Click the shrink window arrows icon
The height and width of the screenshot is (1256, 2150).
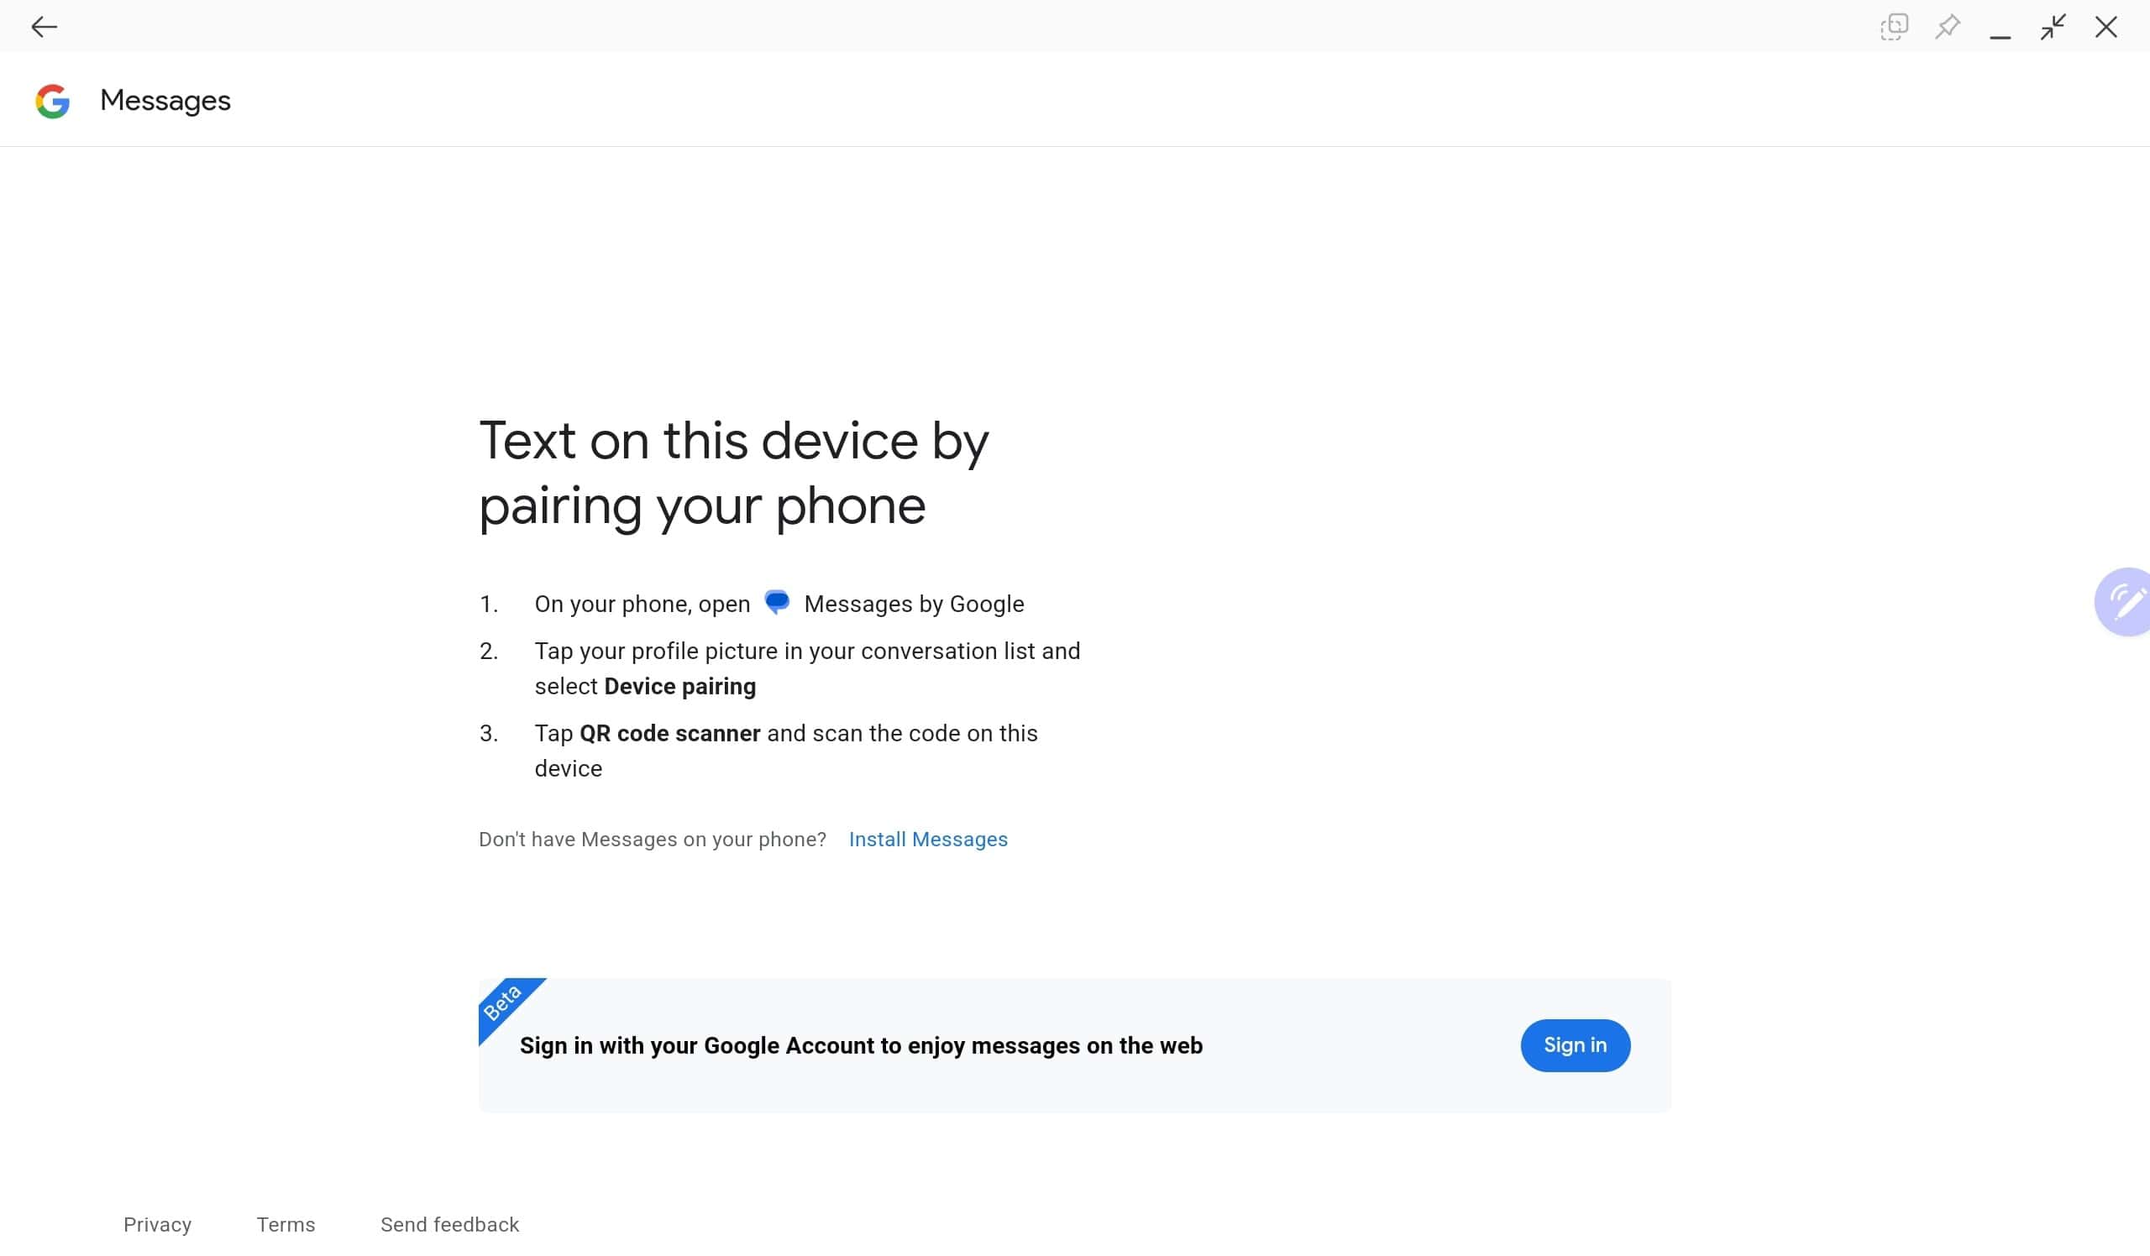pyautogui.click(x=2053, y=27)
